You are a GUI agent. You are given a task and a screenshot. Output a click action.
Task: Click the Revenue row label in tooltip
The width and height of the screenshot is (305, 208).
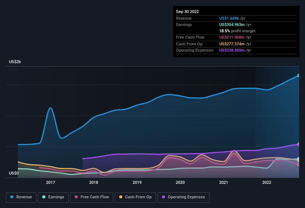click(x=184, y=18)
